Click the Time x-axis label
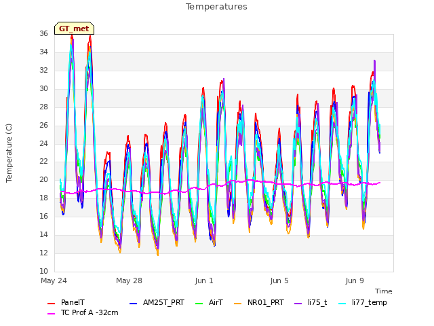 point(384,291)
